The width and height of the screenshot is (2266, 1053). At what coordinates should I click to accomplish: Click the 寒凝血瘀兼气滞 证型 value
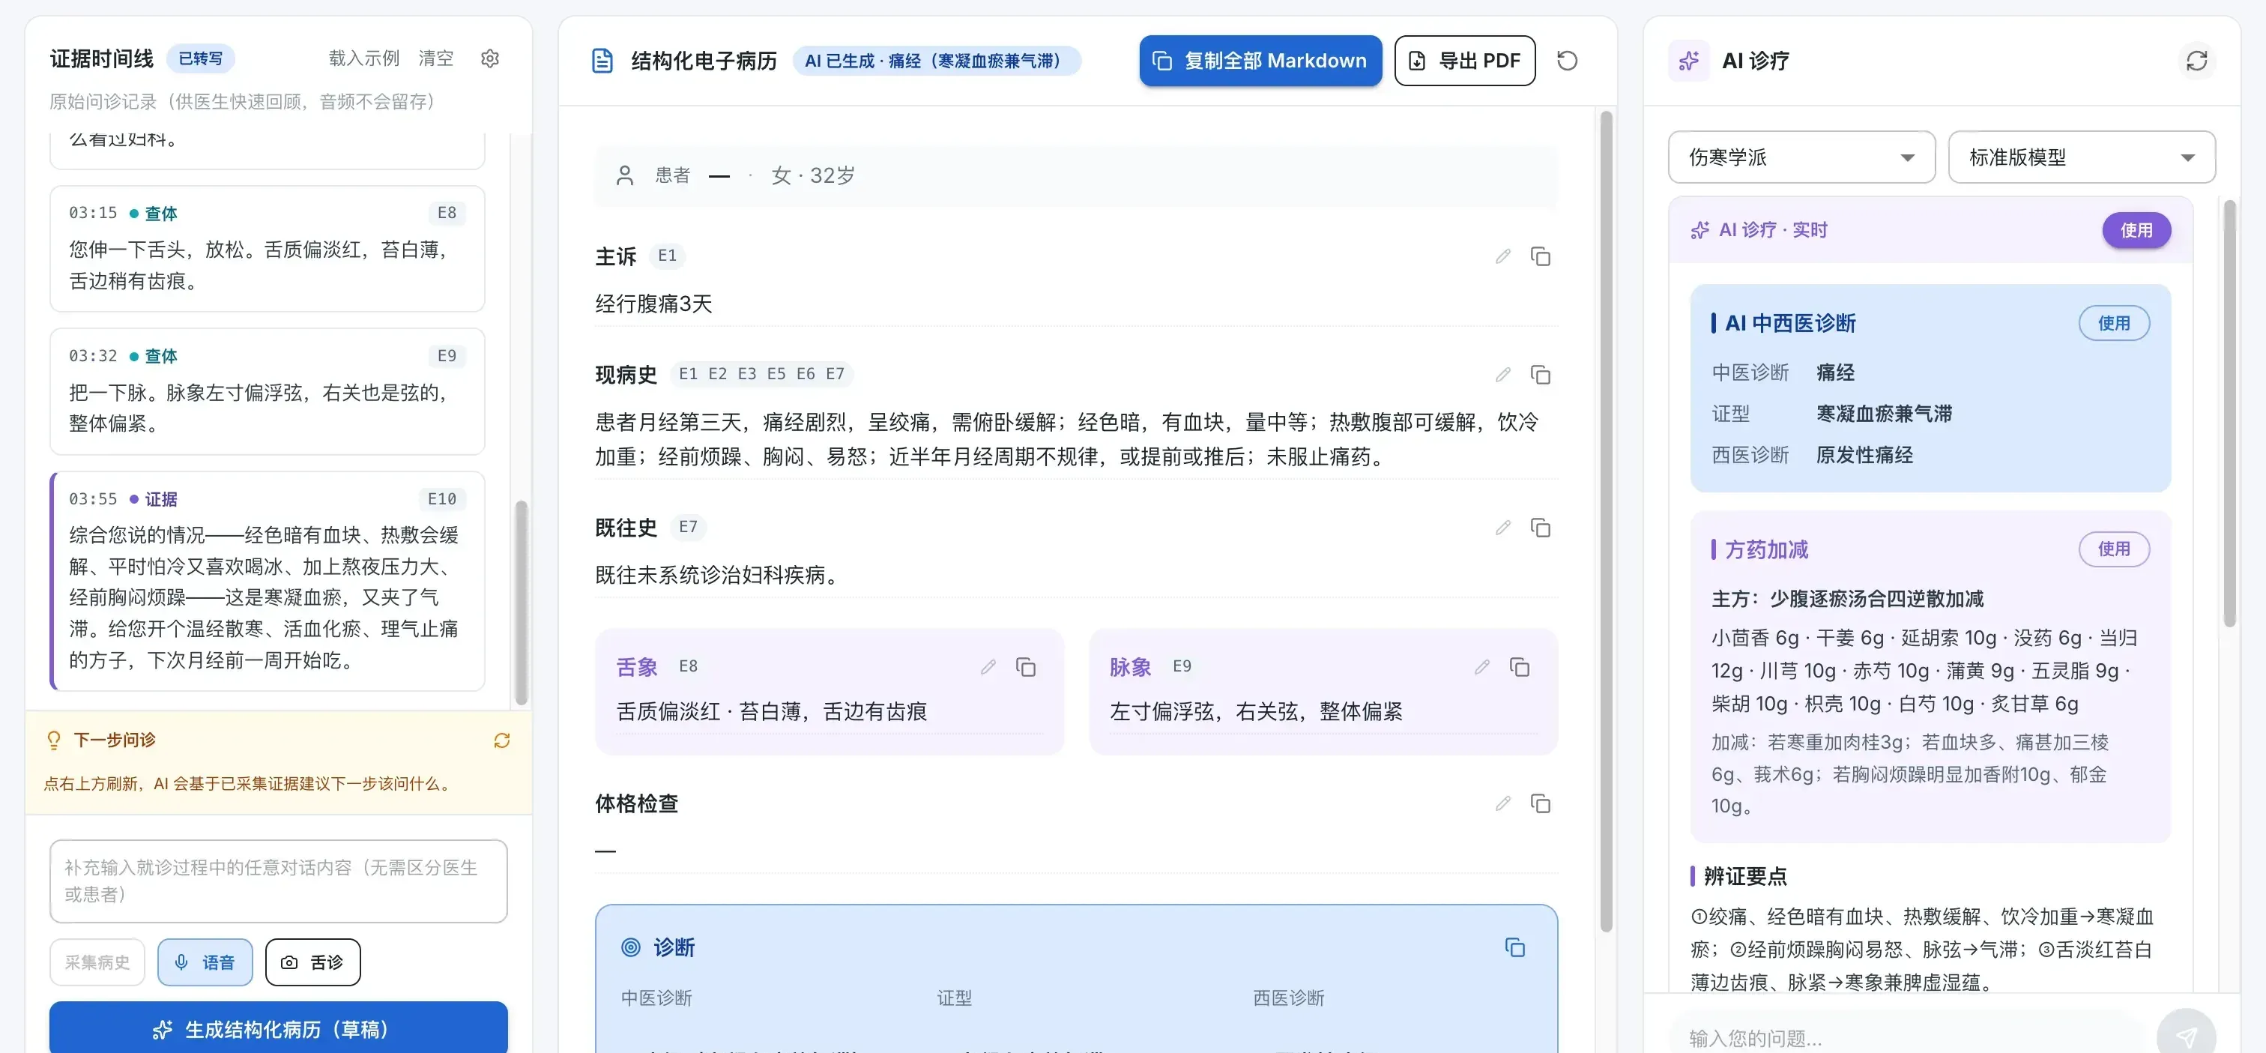(1885, 414)
